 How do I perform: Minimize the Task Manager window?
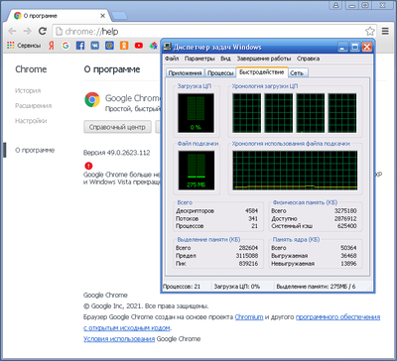[343, 47]
